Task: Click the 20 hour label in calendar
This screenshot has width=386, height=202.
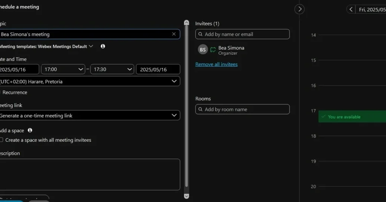Action: 313,187
